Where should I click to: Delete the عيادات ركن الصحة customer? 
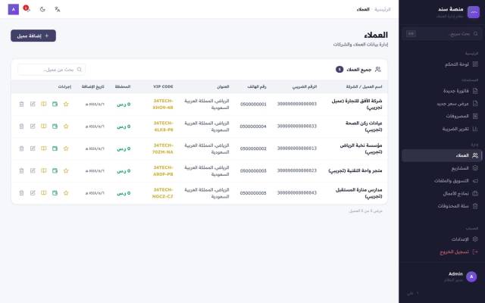pyautogui.click(x=21, y=127)
